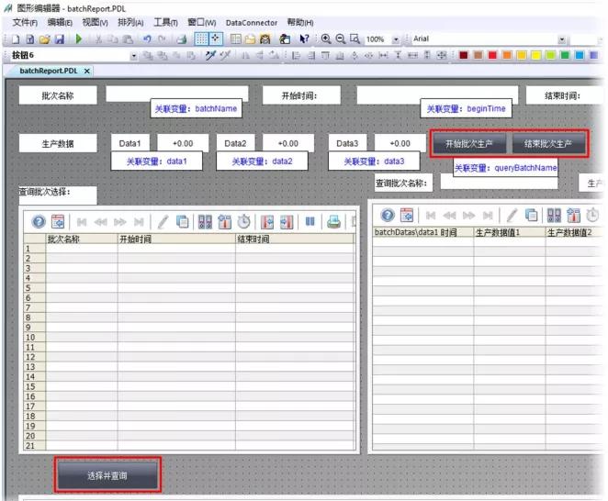The width and height of the screenshot is (608, 501).
Task: Select the 关联变量: batchName label
Action: coord(196,108)
